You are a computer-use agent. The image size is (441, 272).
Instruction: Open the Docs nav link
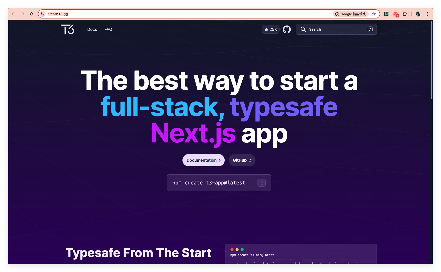92,29
